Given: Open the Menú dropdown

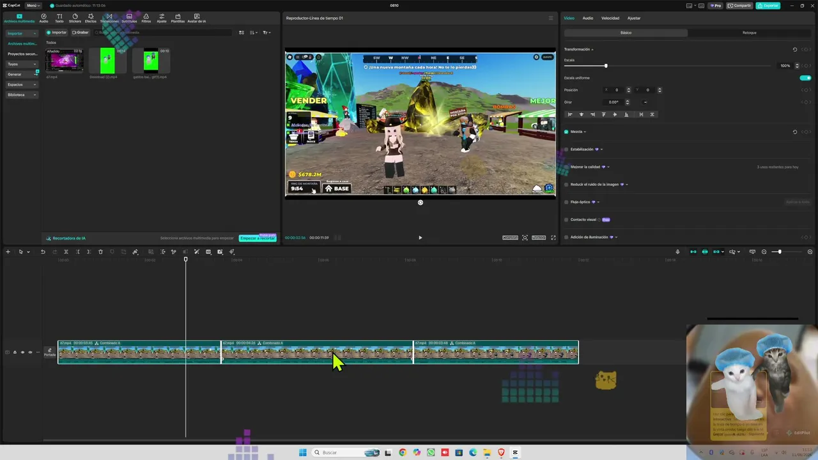Looking at the screenshot, I should coord(33,5).
